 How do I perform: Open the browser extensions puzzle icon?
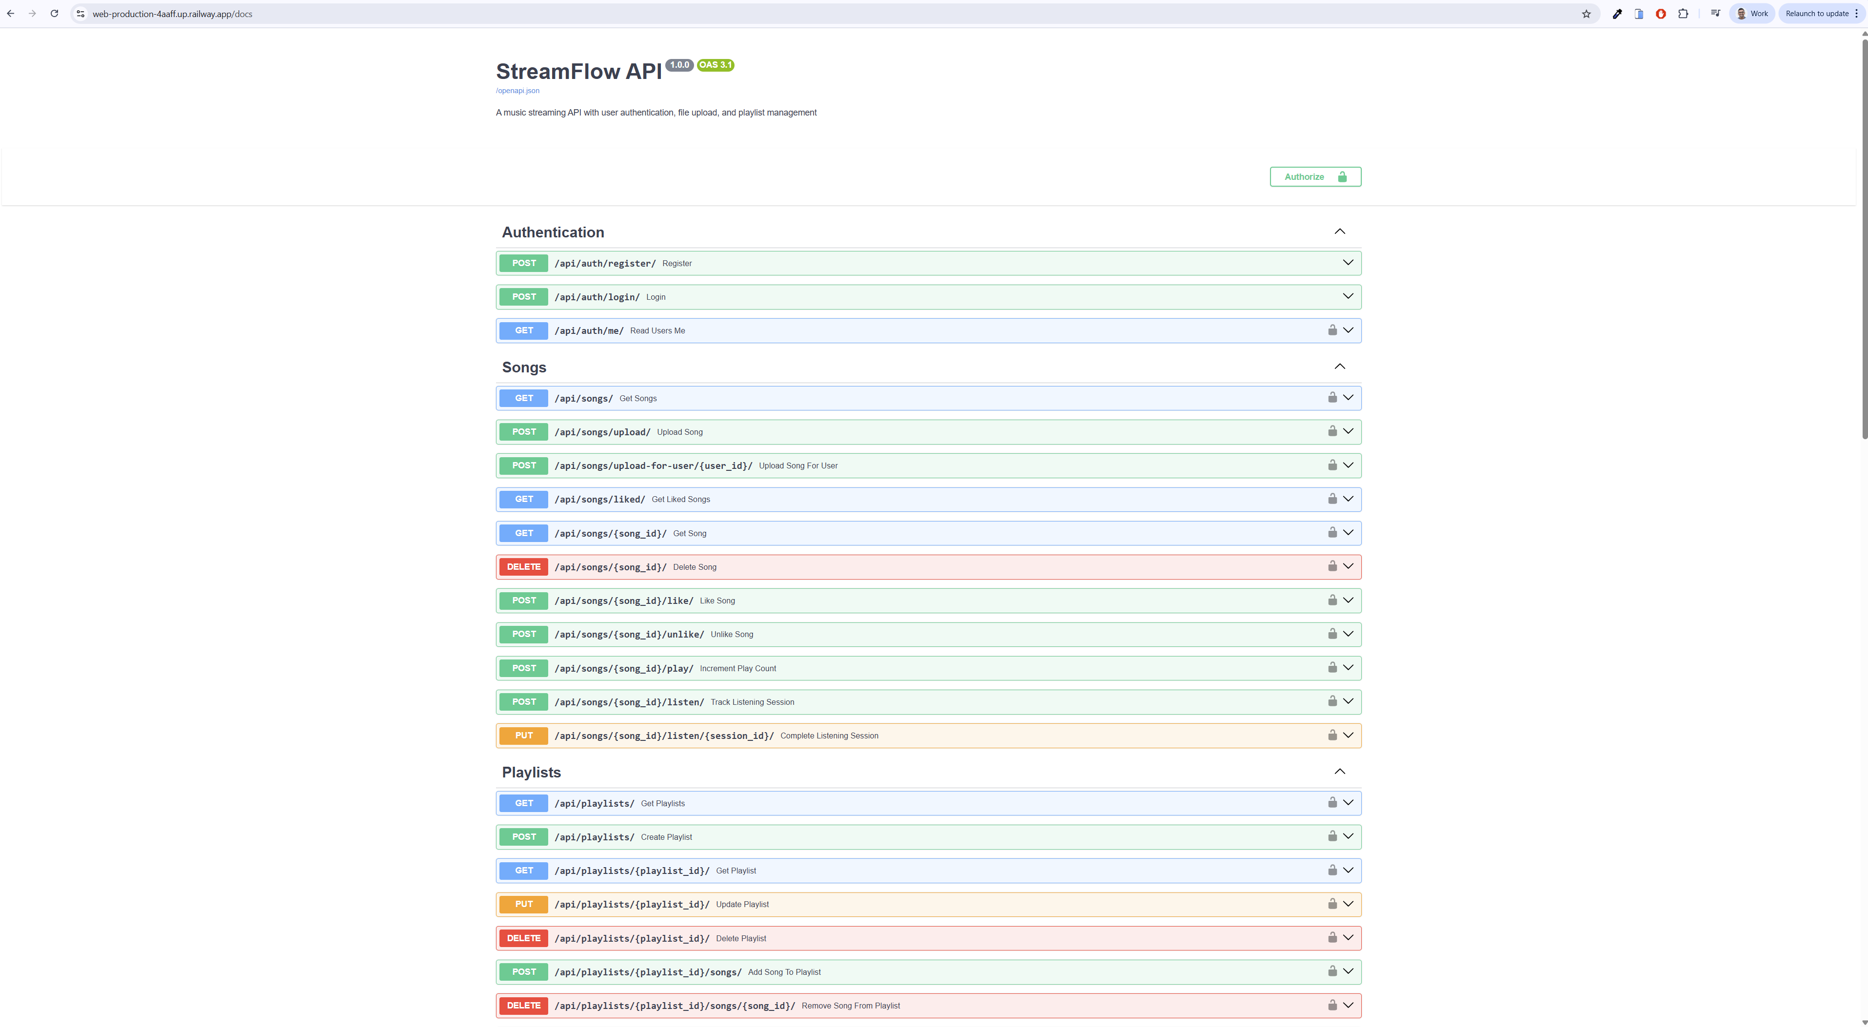tap(1683, 14)
